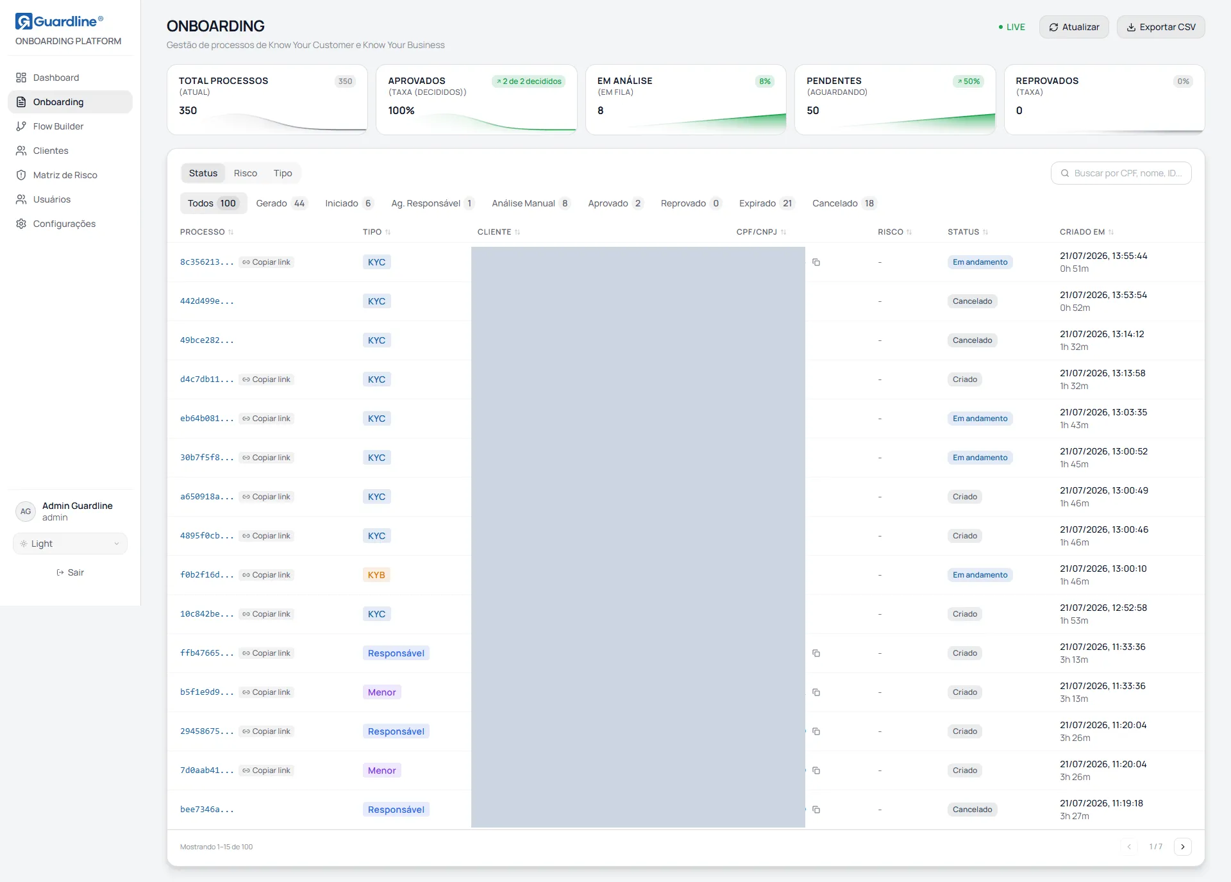The image size is (1231, 882).
Task: Go to the next page arrow
Action: (1183, 847)
